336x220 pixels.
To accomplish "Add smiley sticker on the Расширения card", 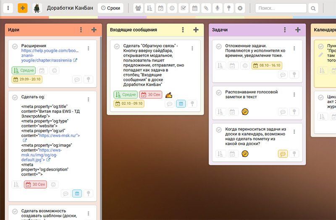I will (55, 70).
